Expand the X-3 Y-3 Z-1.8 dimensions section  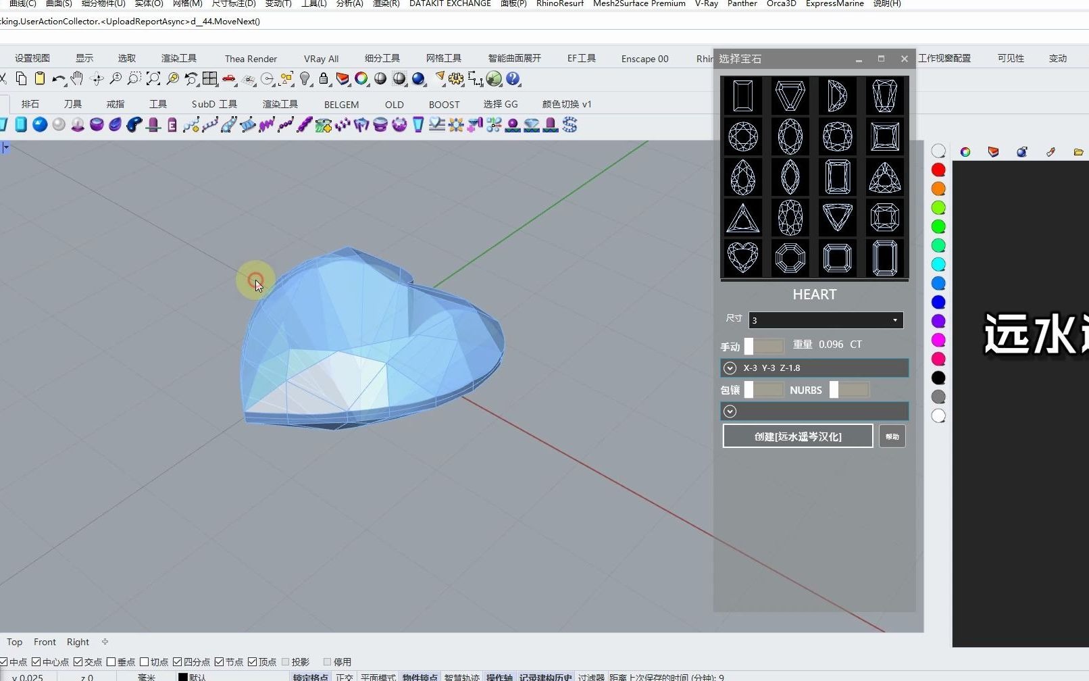click(730, 368)
